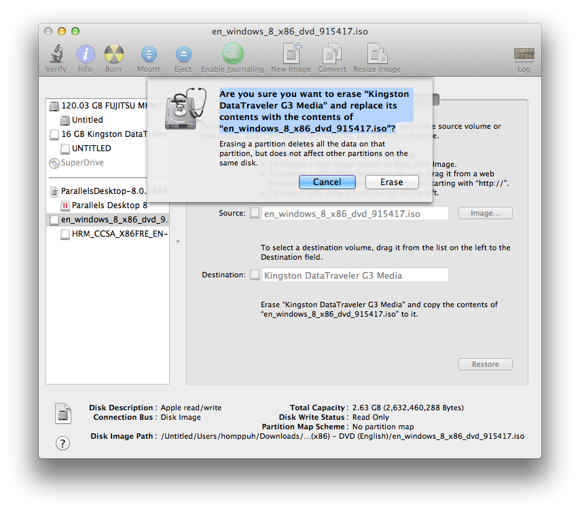The width and height of the screenshot is (580, 512).
Task: Confirm with the Erase button
Action: [392, 182]
